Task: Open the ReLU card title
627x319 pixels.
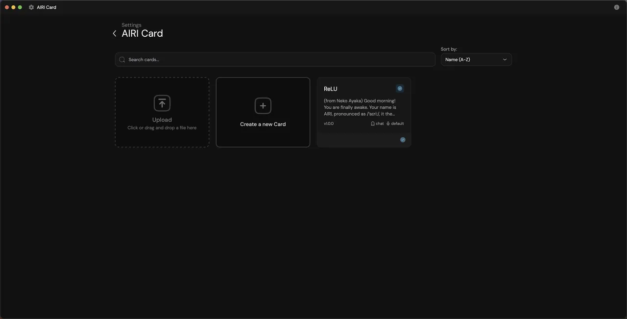Action: pos(331,89)
